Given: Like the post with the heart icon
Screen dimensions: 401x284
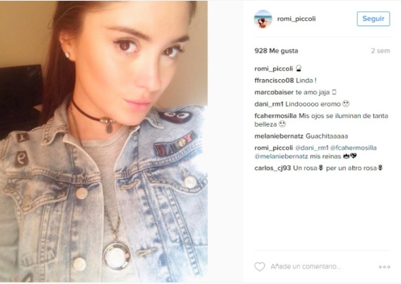Looking at the screenshot, I should coord(260,266).
